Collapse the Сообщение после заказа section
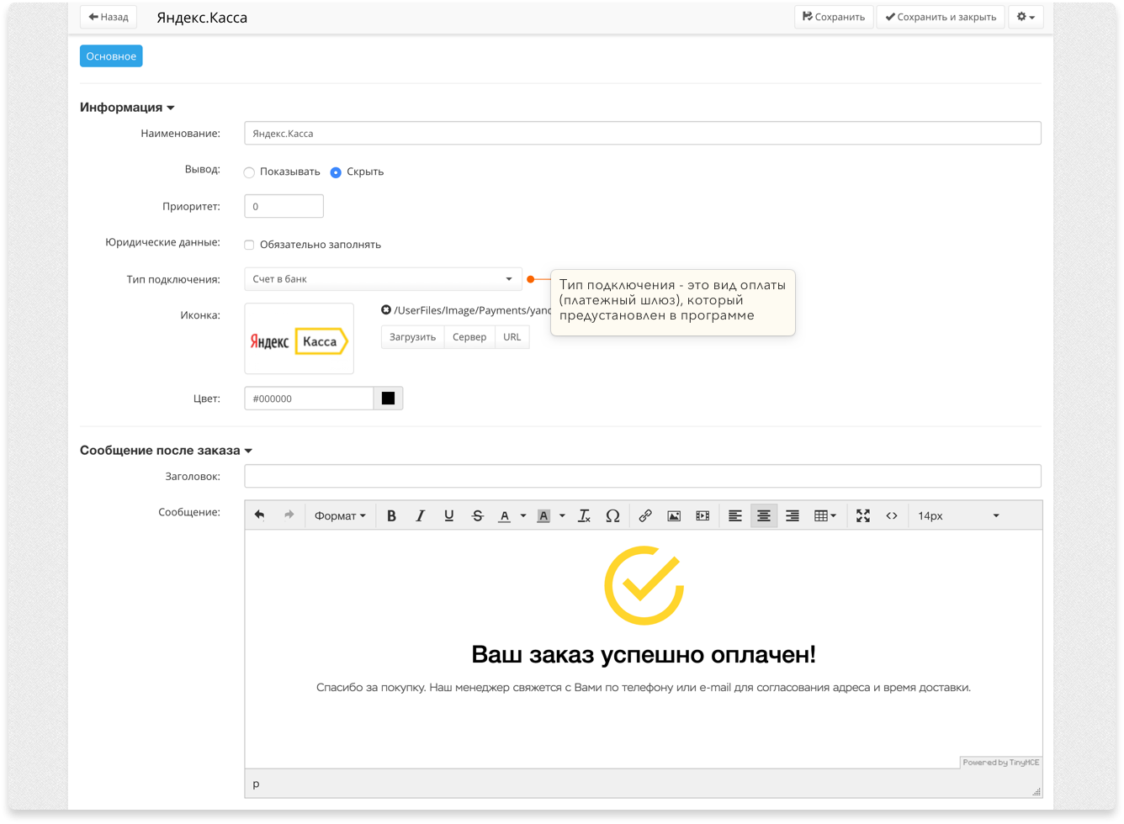Image resolution: width=1124 pixels, height=824 pixels. [166, 451]
